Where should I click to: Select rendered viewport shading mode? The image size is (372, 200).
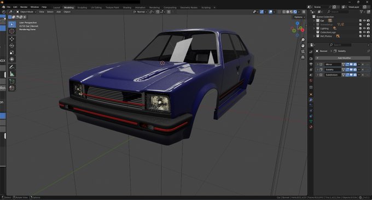point(295,11)
